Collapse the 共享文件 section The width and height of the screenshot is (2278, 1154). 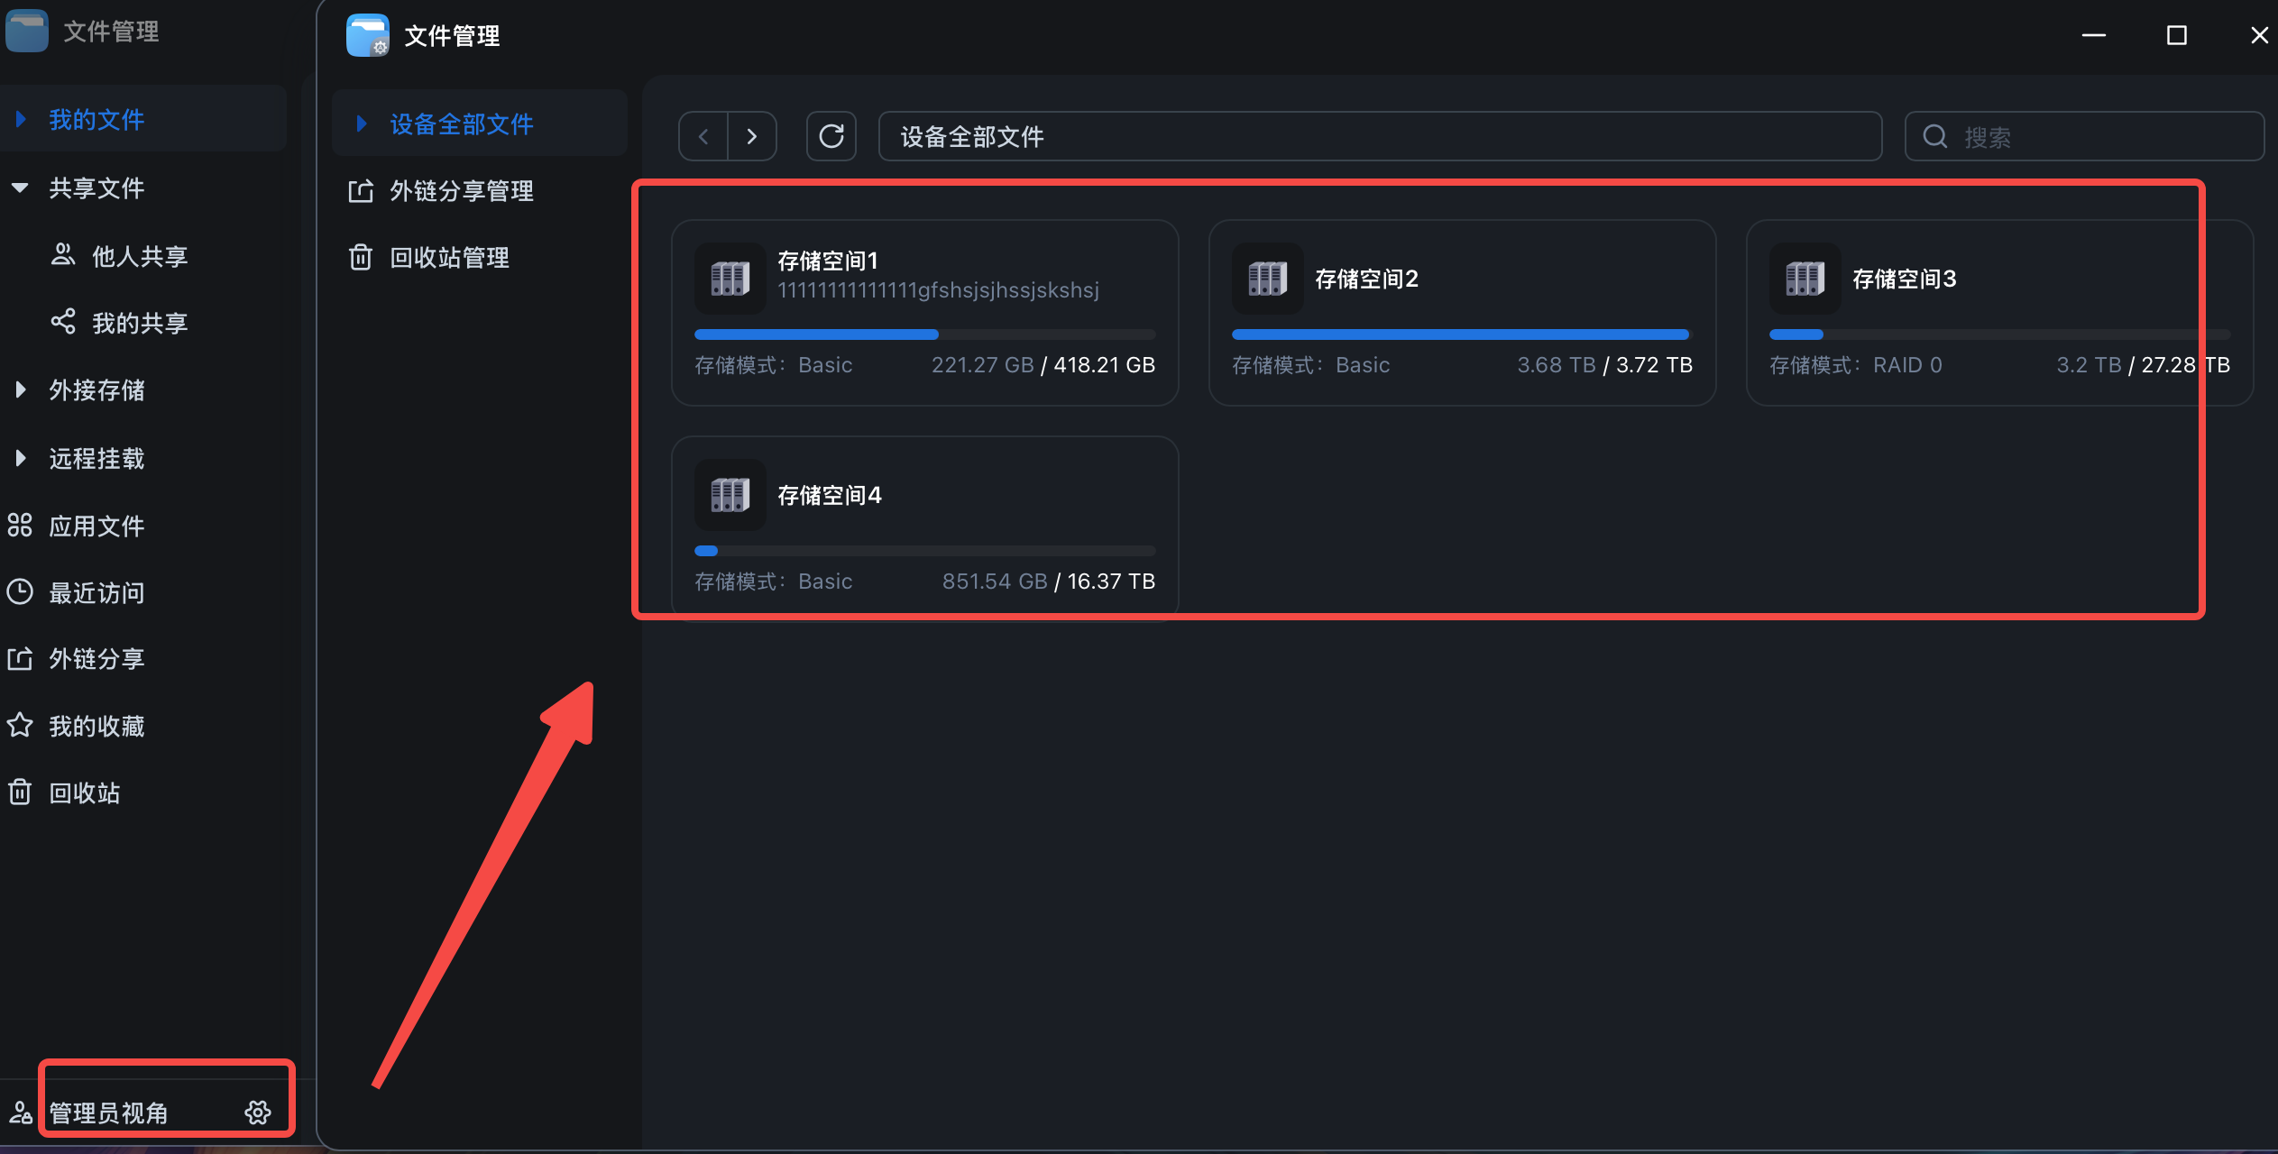click(20, 188)
